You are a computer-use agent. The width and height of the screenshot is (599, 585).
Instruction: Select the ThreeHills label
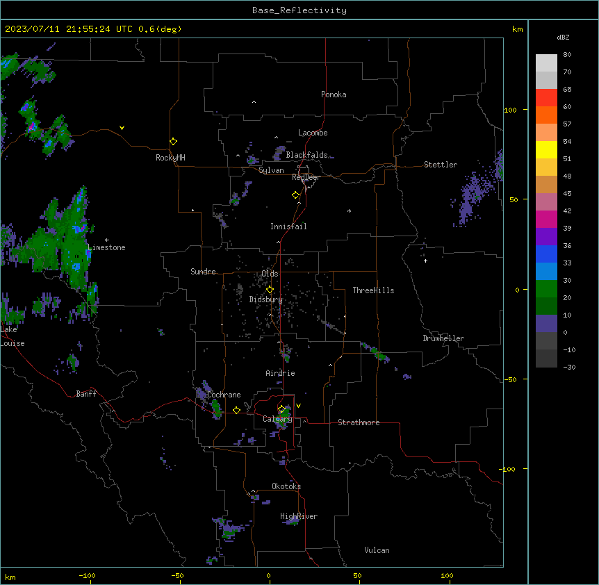point(373,290)
